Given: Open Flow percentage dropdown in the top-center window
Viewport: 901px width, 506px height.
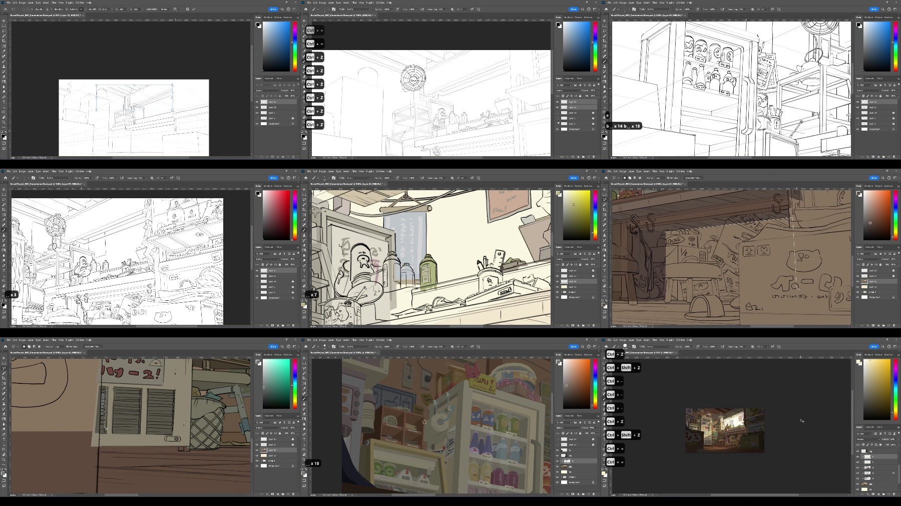Looking at the screenshot, I should (417, 9).
